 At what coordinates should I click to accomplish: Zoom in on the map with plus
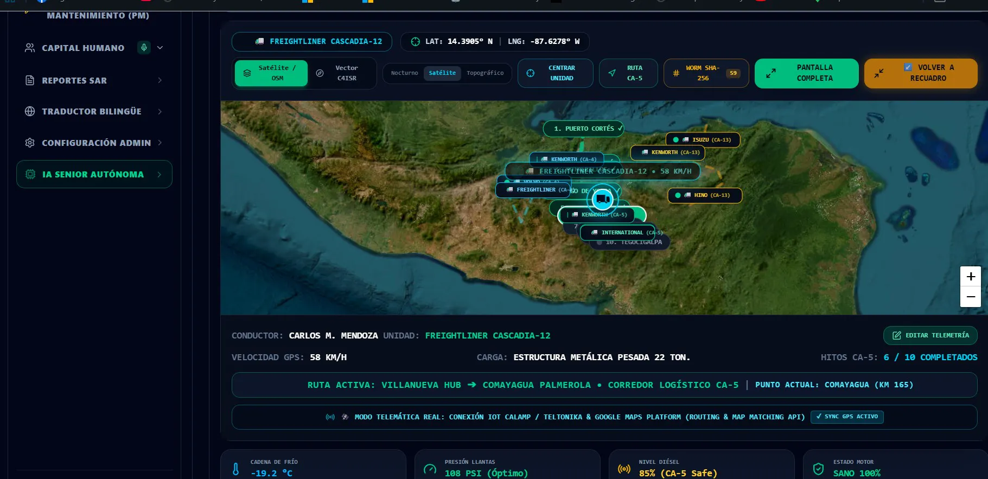[971, 277]
